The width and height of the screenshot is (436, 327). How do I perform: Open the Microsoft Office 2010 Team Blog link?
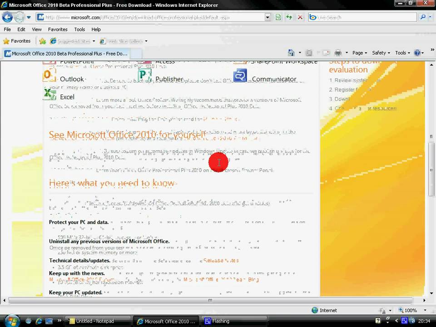[x=221, y=279]
